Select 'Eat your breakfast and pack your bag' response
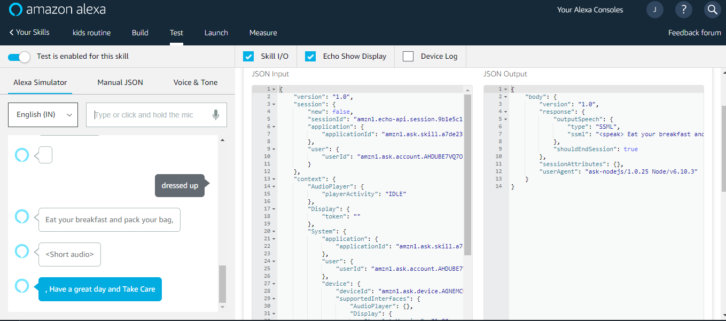Screen dimensions: 726x321 109,220
